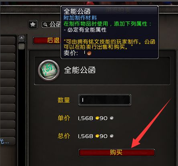The image size is (178, 166).
Task: Click the 1,568 amount in the 总价 row
Action: click(x=86, y=136)
